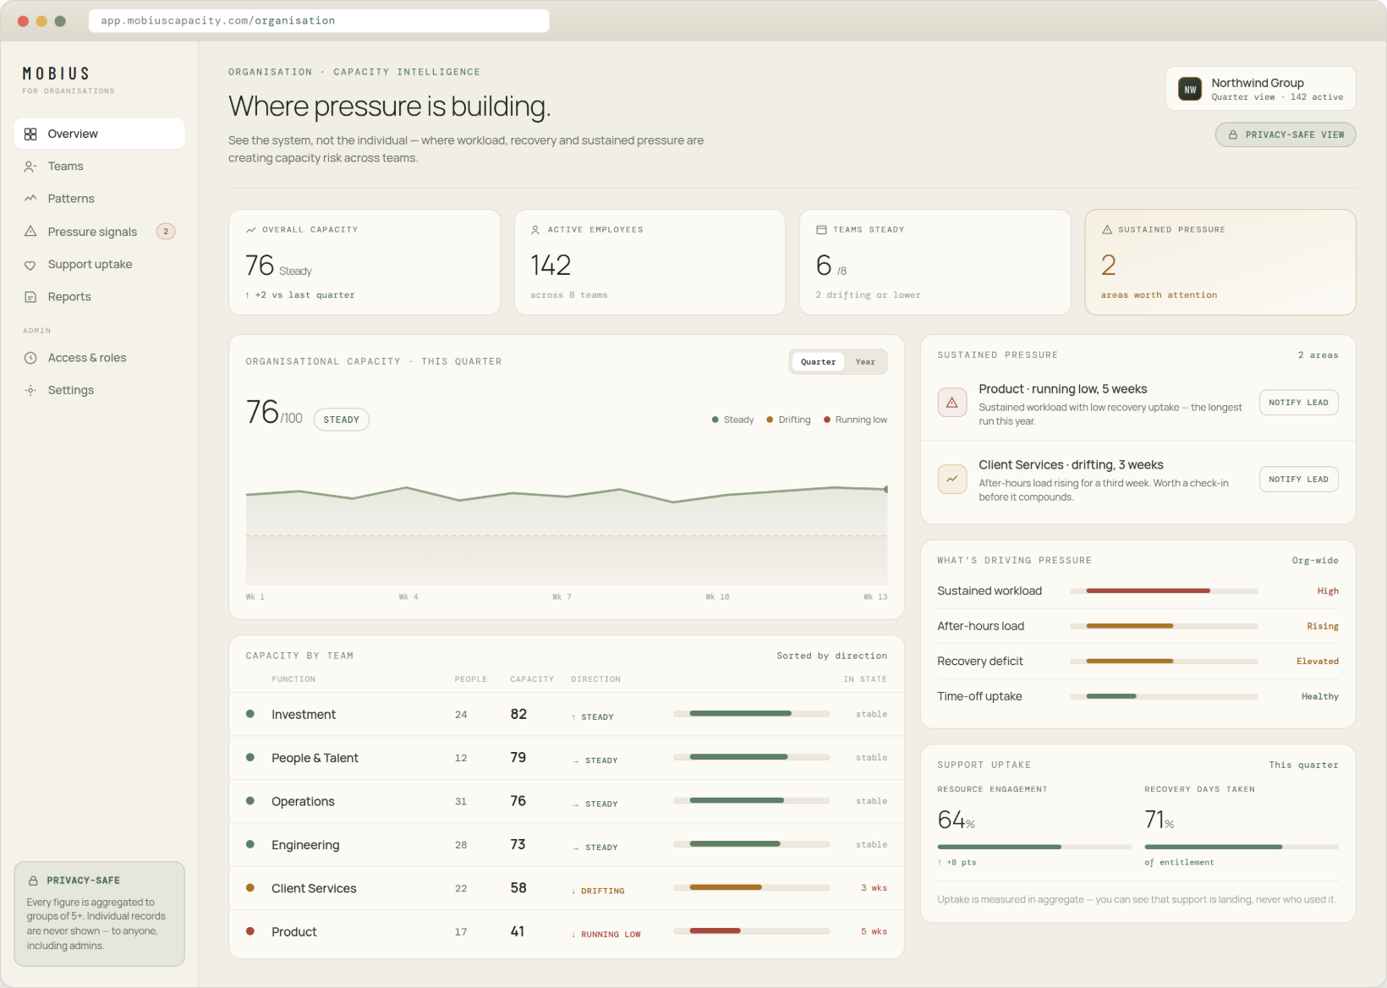Viewport: 1387px width, 988px height.
Task: Notify lead for Client Services alert
Action: [x=1298, y=480]
